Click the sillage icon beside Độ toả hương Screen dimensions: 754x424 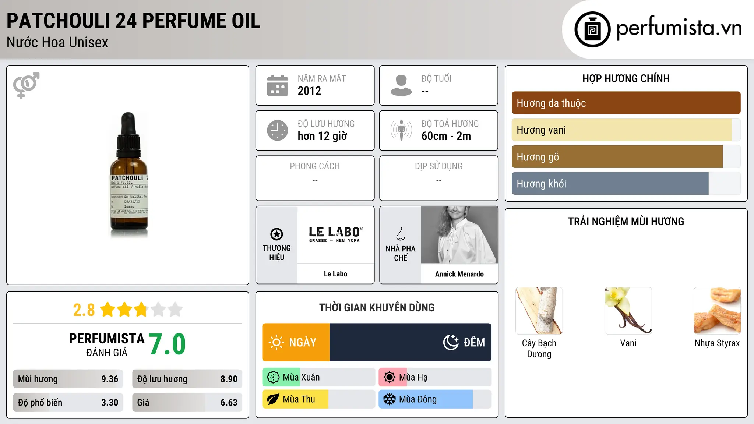pyautogui.click(x=401, y=130)
